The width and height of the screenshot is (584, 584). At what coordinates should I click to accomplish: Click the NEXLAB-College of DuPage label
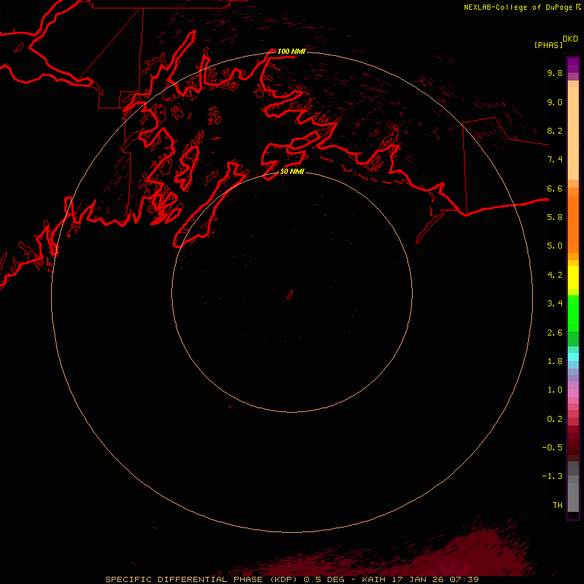click(x=519, y=7)
